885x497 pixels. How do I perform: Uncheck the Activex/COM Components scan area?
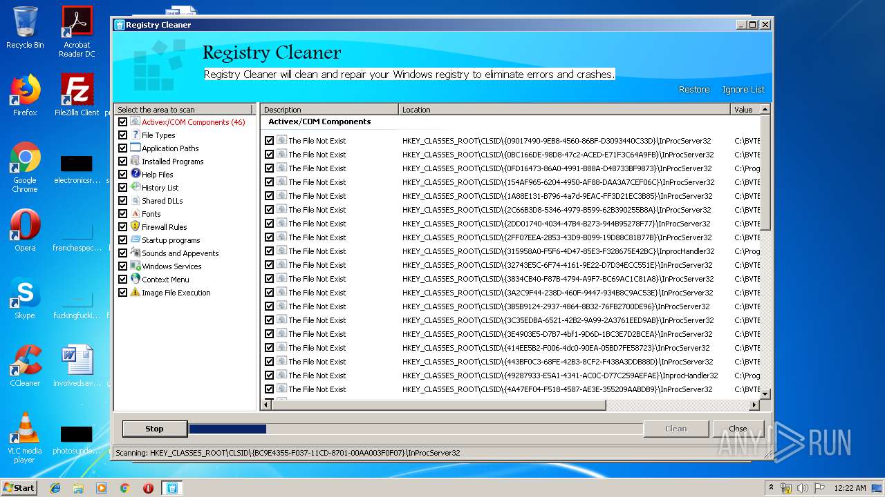coord(122,121)
